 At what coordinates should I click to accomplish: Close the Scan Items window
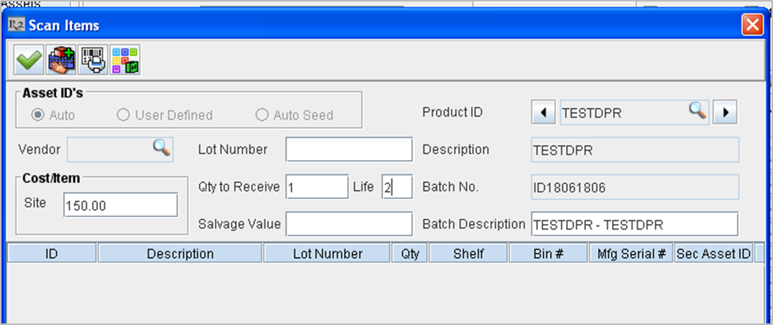click(x=751, y=24)
